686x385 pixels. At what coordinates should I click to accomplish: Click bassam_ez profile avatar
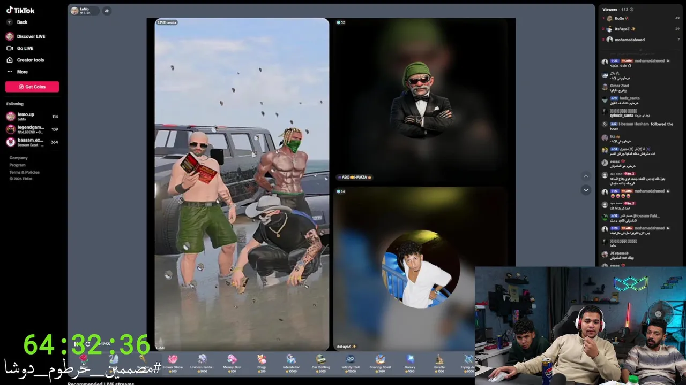(x=10, y=142)
